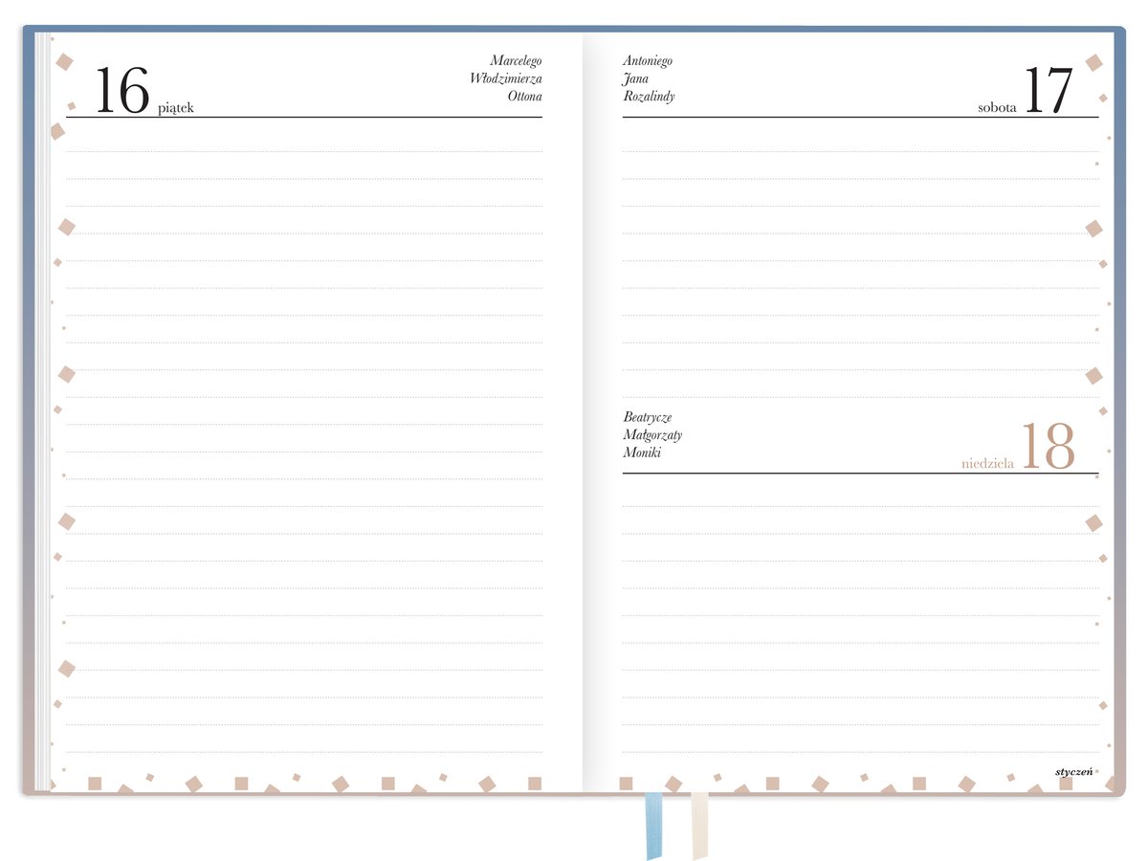Select the name Ottona
1148x861 pixels.
(x=524, y=96)
